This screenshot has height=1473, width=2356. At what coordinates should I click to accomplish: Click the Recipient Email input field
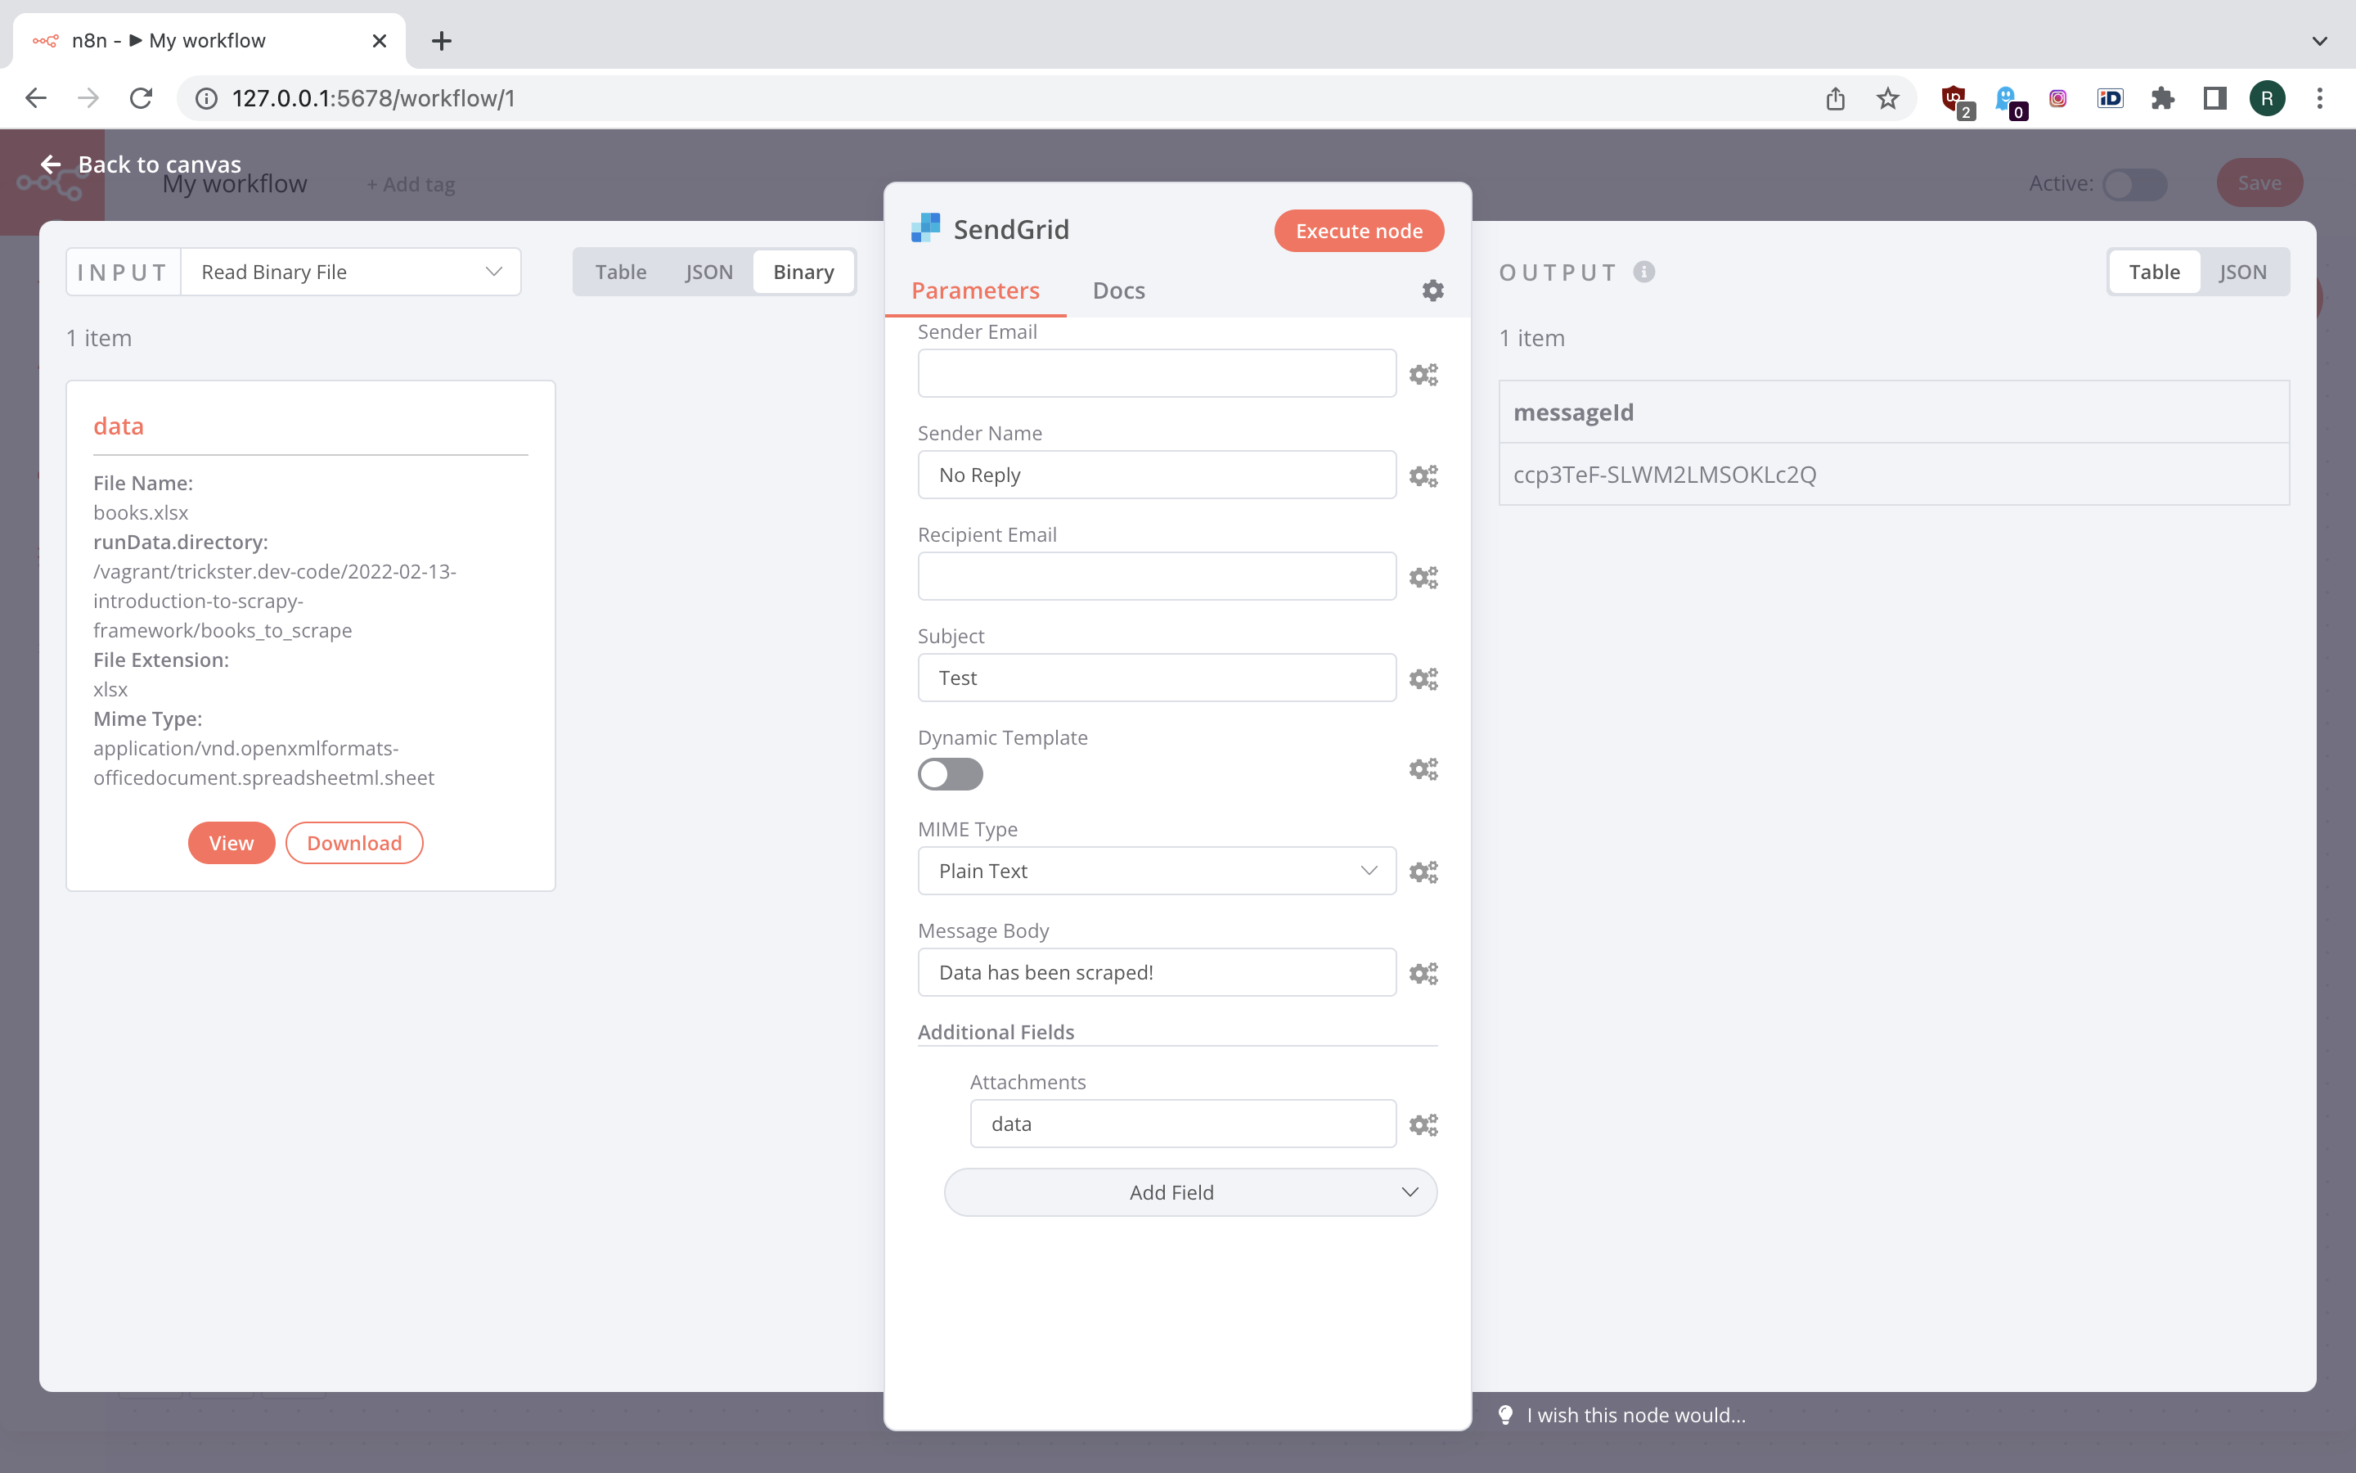tap(1157, 576)
